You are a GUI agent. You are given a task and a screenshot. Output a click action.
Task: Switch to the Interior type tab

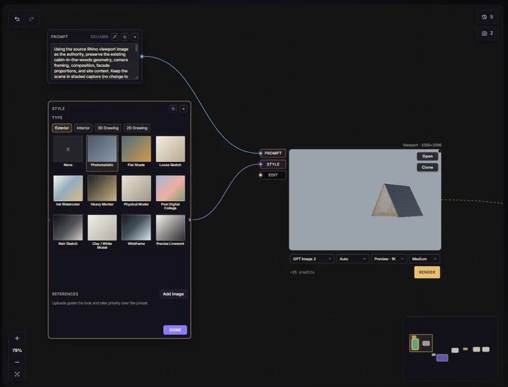click(83, 128)
